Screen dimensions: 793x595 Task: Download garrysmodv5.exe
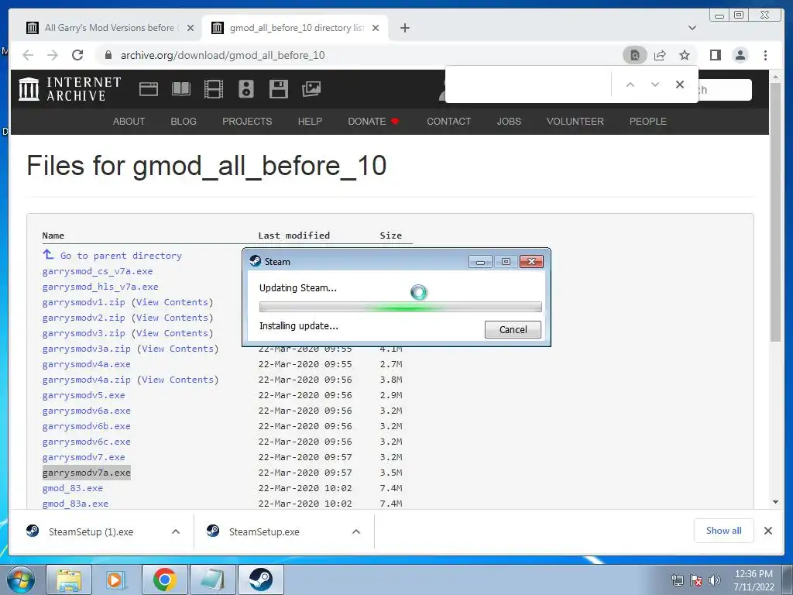click(84, 395)
